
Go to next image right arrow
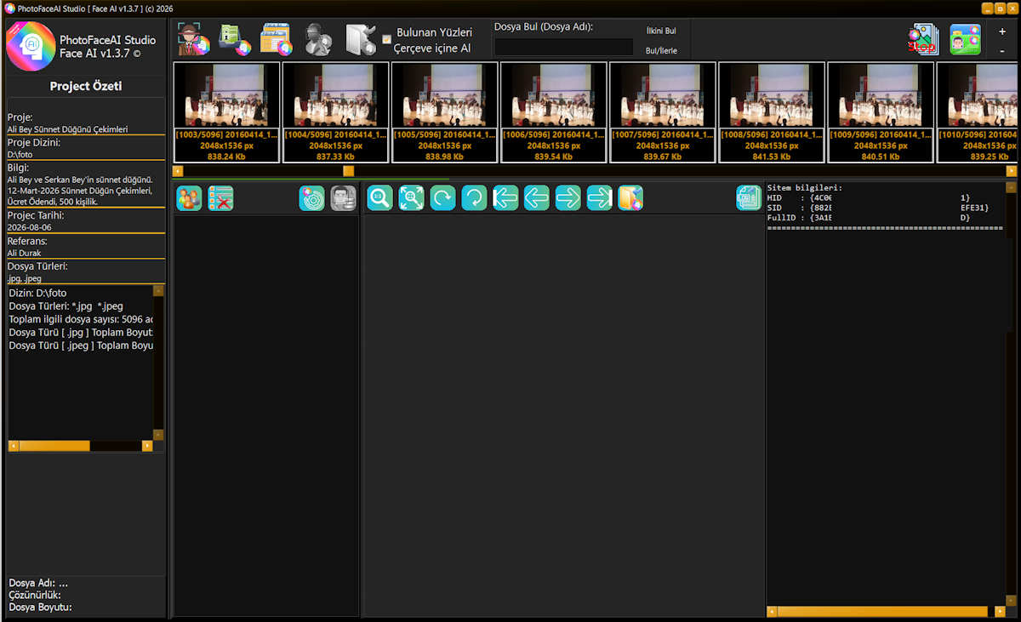click(x=568, y=198)
